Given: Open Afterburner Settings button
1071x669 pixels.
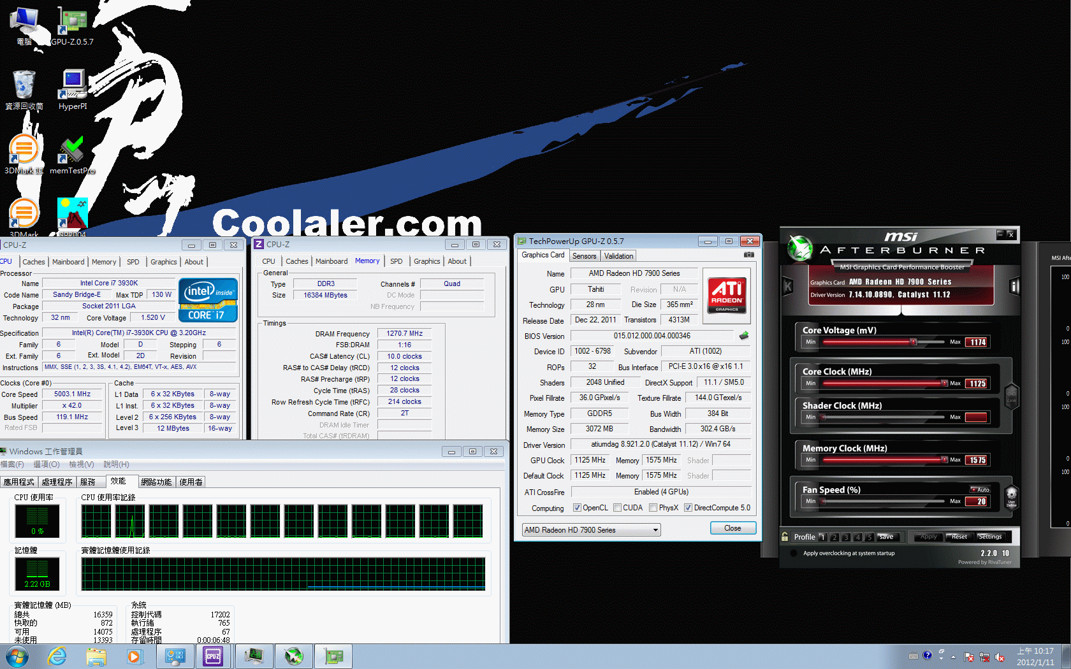Looking at the screenshot, I should tap(990, 536).
